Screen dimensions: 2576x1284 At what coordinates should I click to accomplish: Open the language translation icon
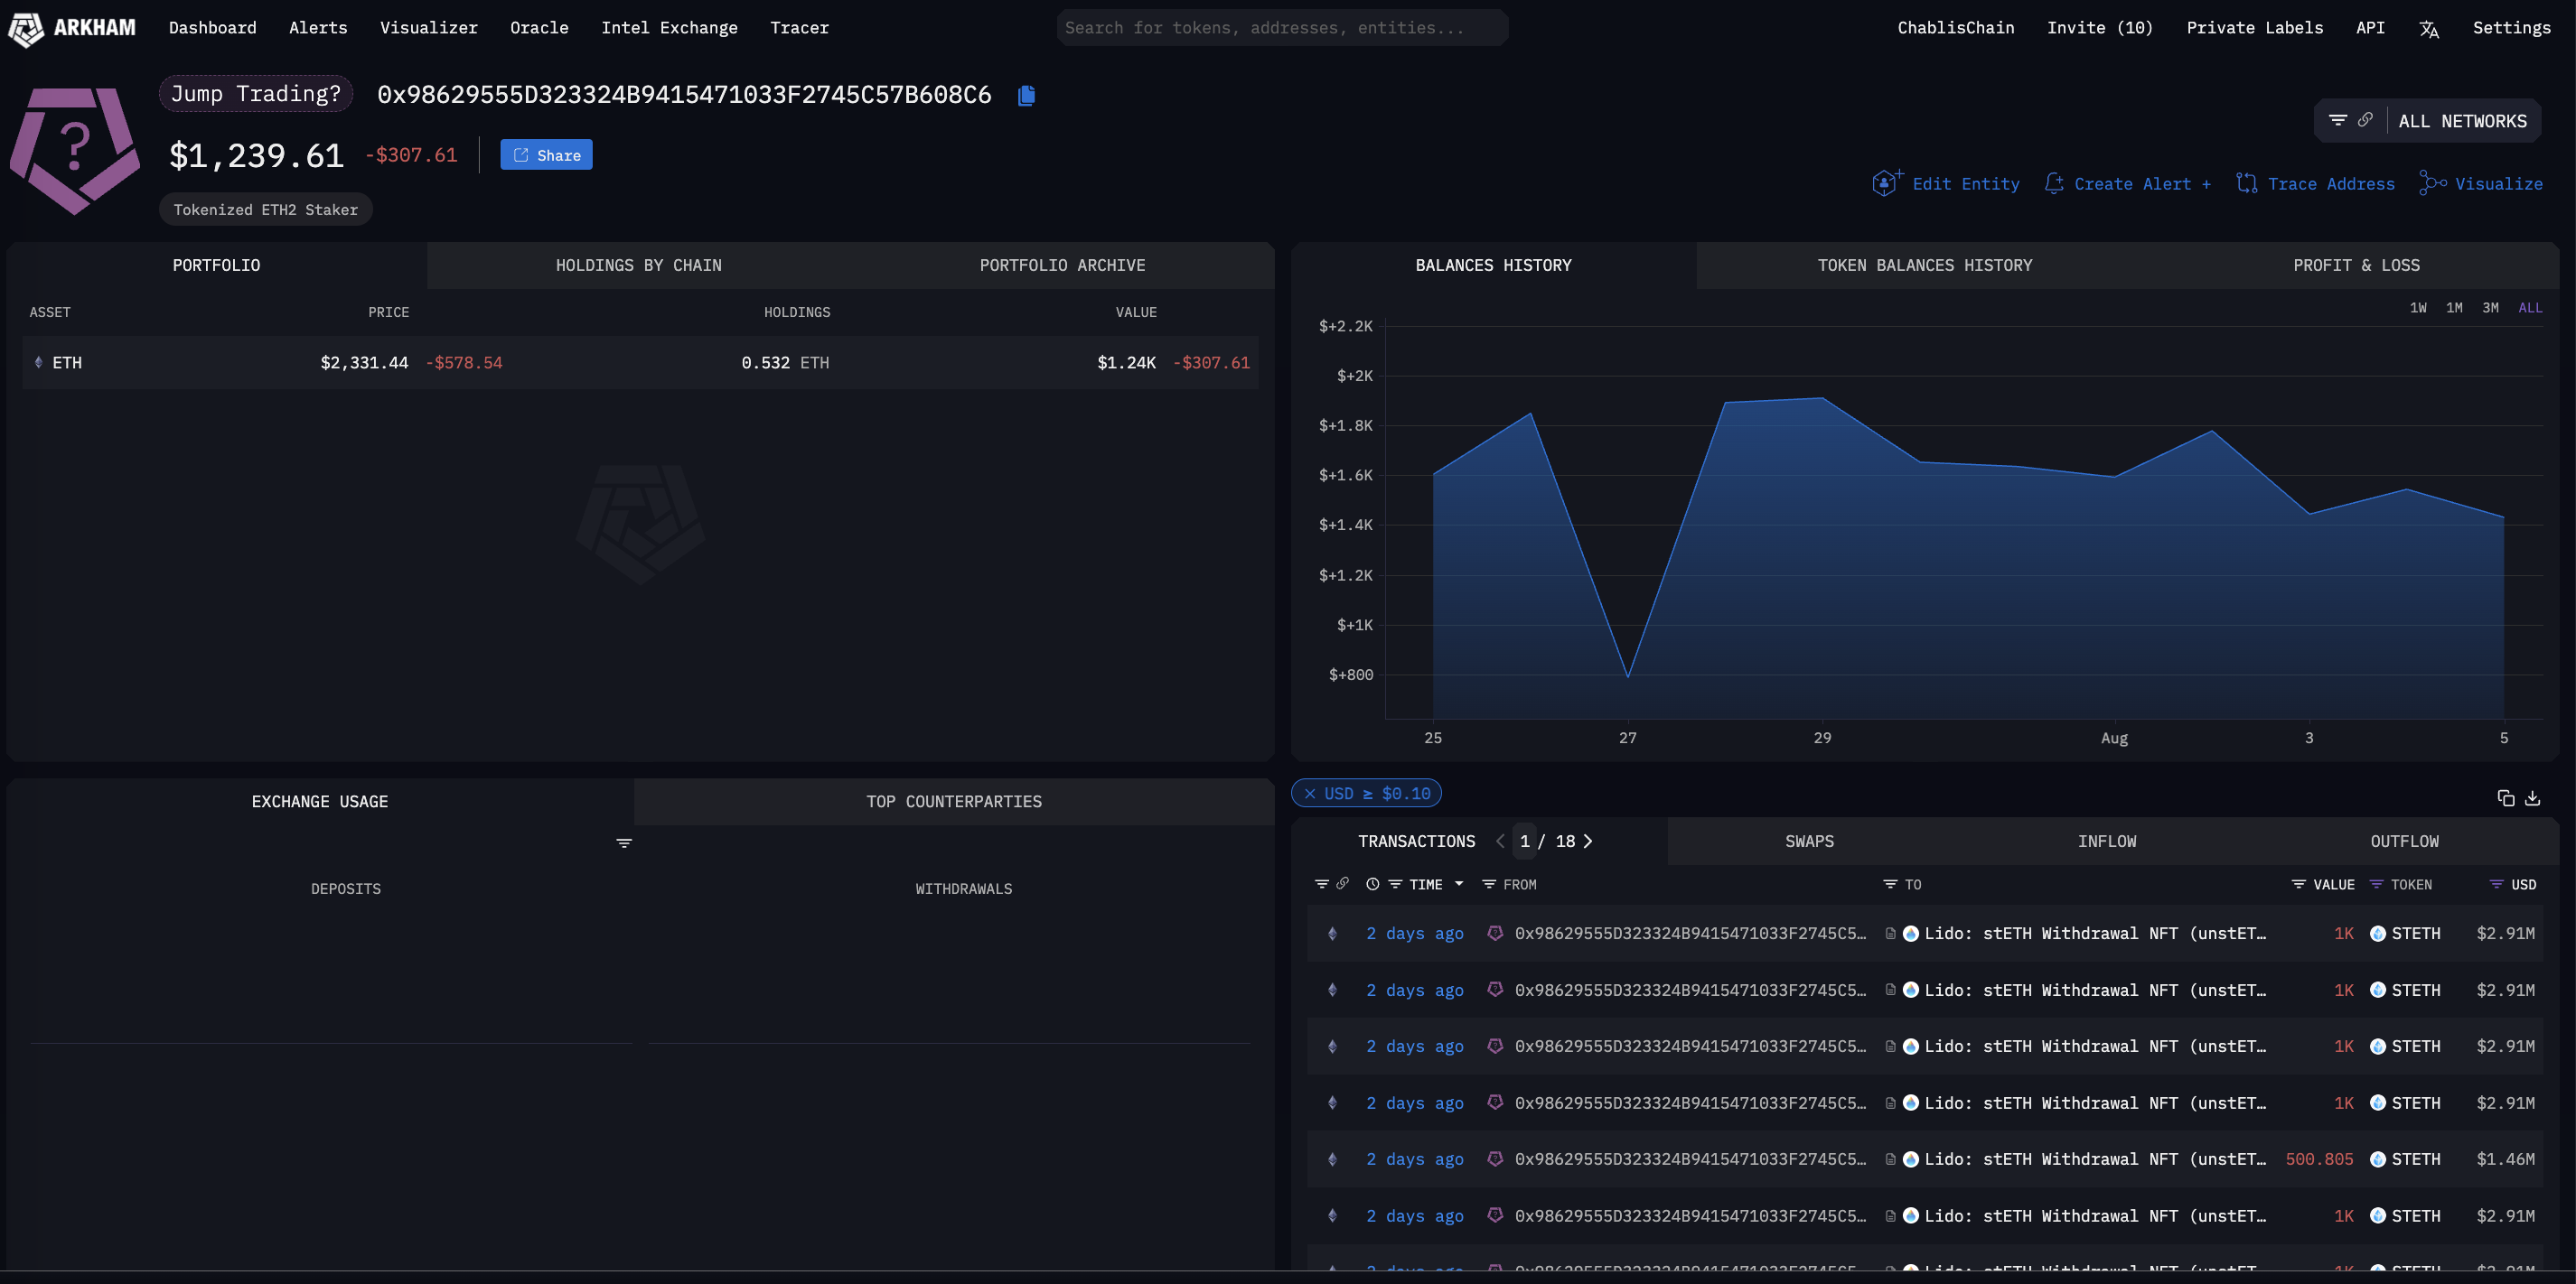[2429, 29]
